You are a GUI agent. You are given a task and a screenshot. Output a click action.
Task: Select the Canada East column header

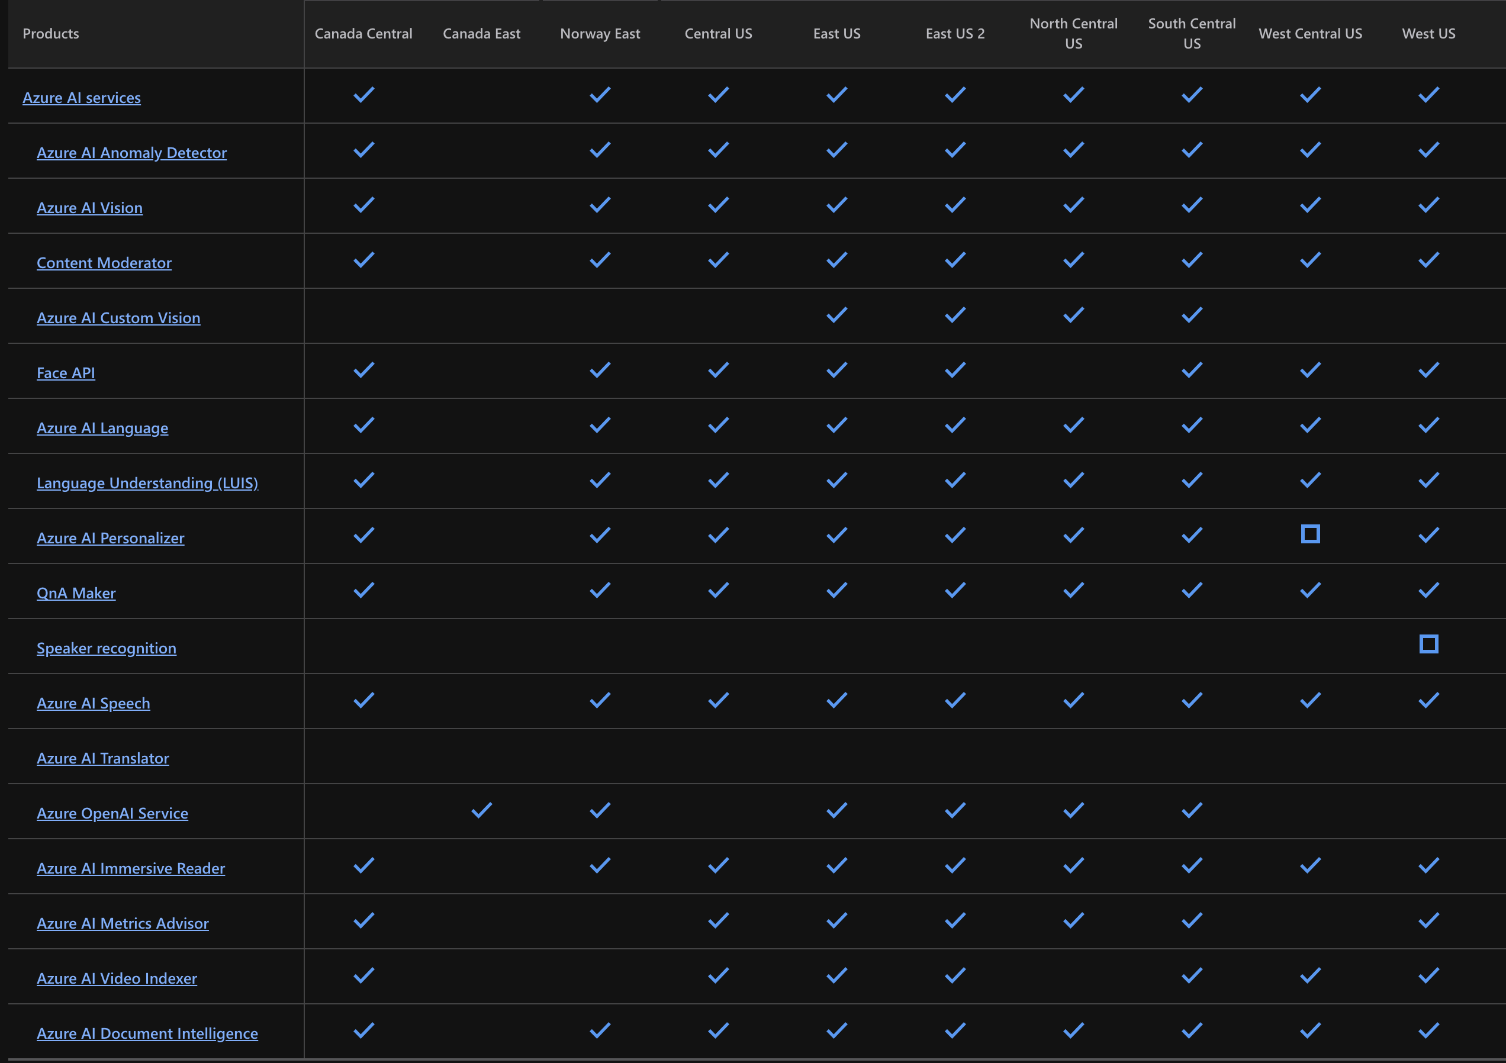[x=481, y=32]
